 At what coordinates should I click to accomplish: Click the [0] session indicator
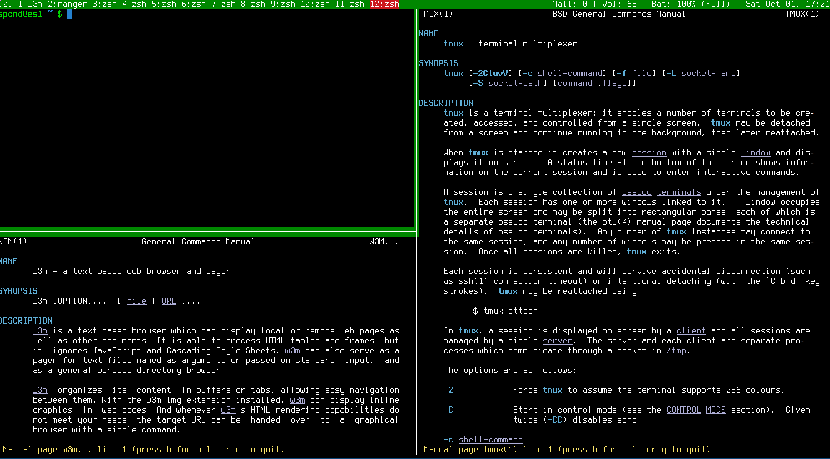(6, 4)
